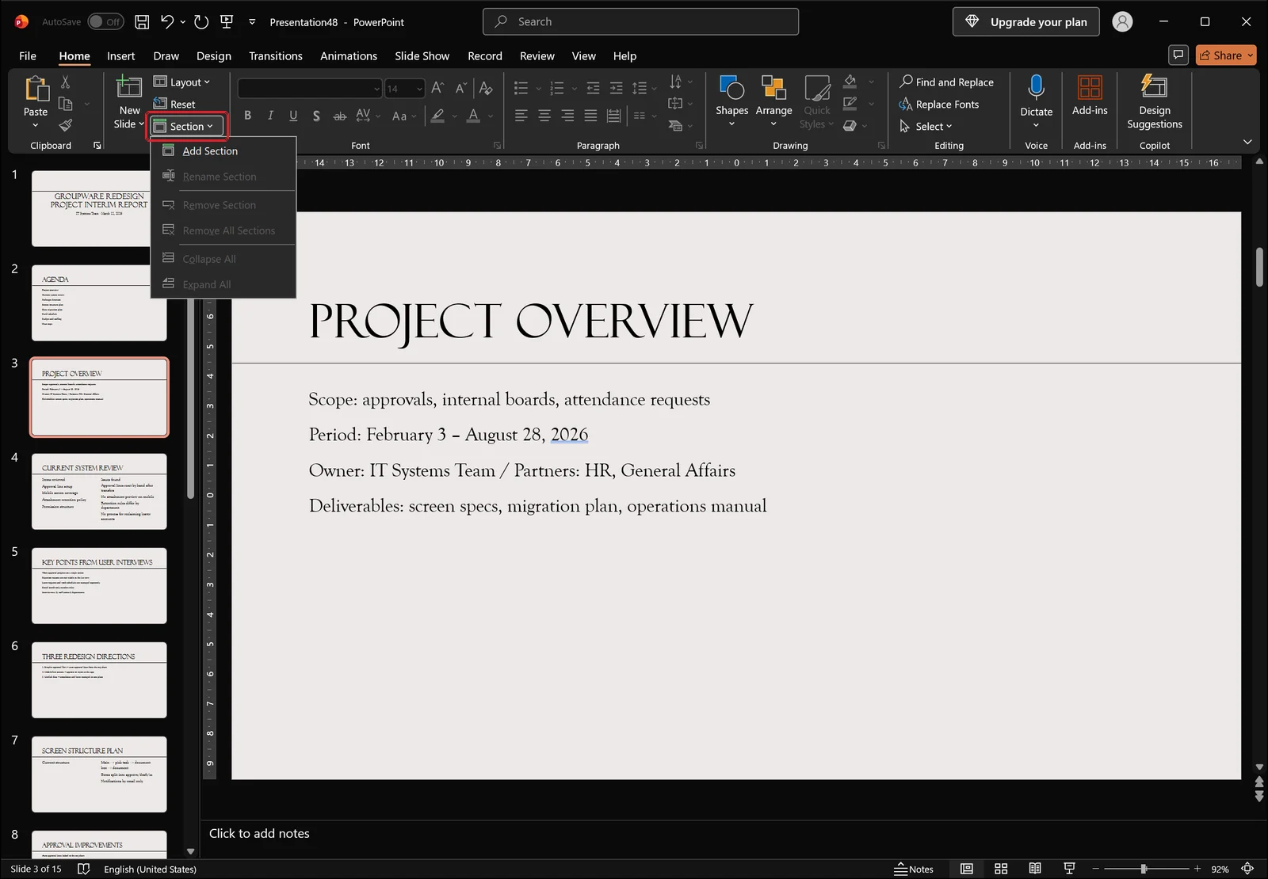Screen dimensions: 1268x879
Task: Expand the Select dropdown in Editing
Action: [x=926, y=126]
